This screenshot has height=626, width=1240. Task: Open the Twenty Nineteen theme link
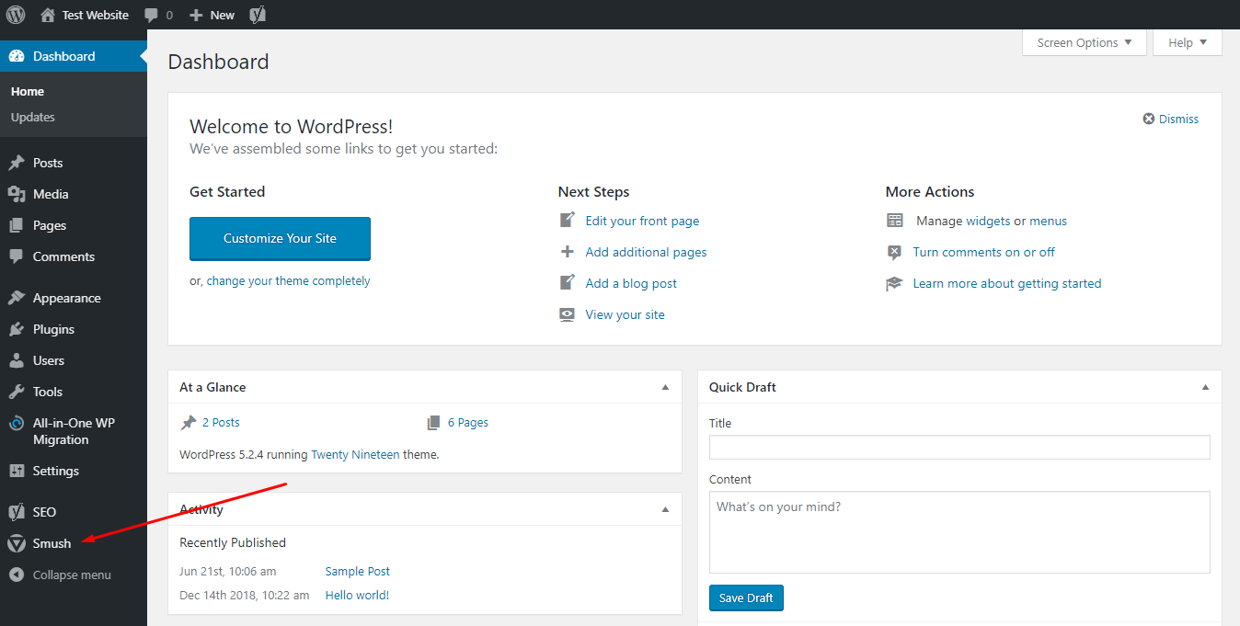pyautogui.click(x=355, y=454)
